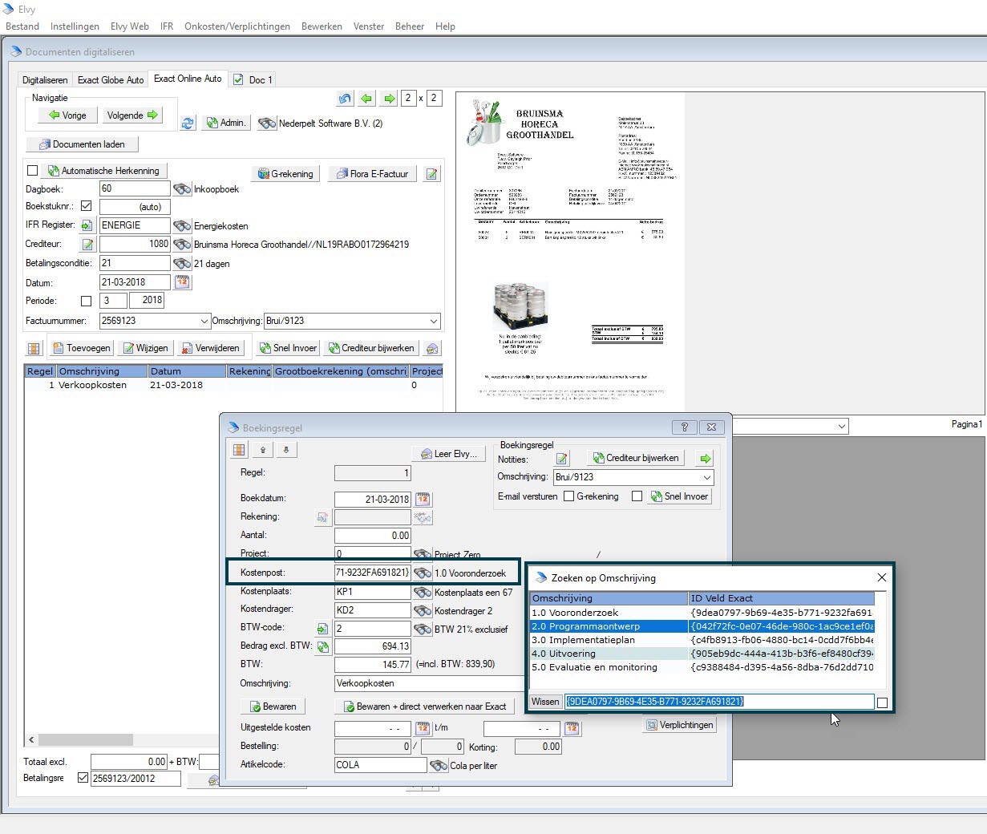
Task: Toggle the Boekstuknr. checkbox
Action: 86,206
